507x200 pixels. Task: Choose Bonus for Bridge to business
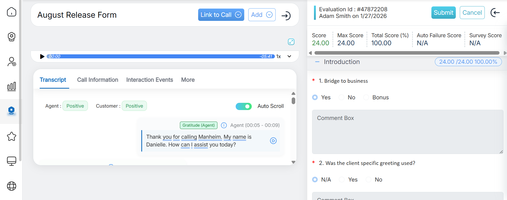366,97
